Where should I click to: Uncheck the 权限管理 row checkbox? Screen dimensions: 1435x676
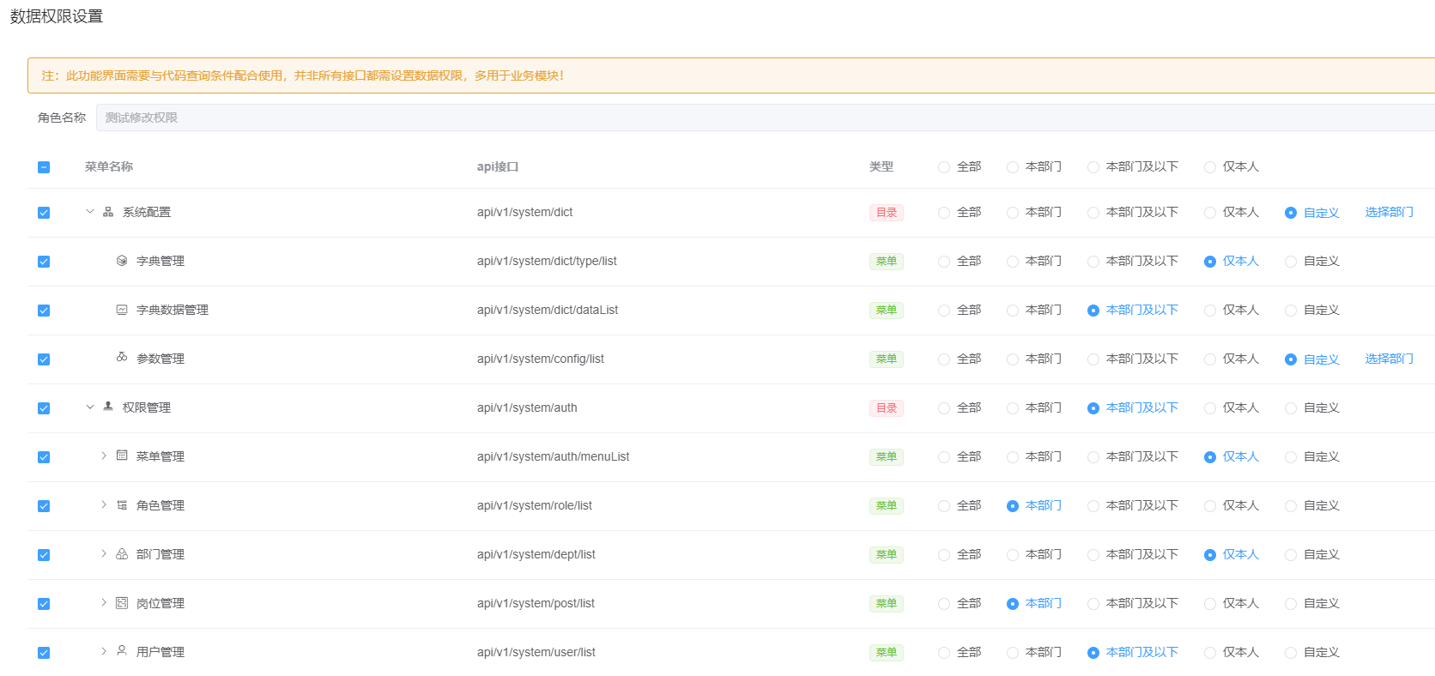44,408
